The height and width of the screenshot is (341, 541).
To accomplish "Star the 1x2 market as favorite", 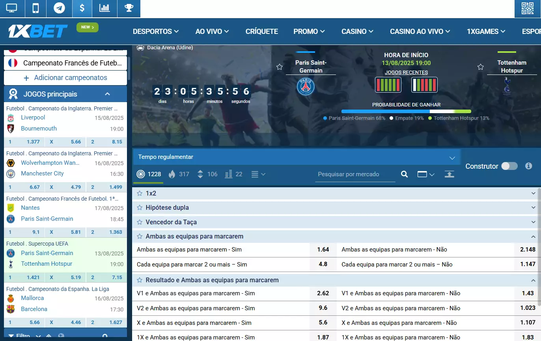I will point(139,193).
